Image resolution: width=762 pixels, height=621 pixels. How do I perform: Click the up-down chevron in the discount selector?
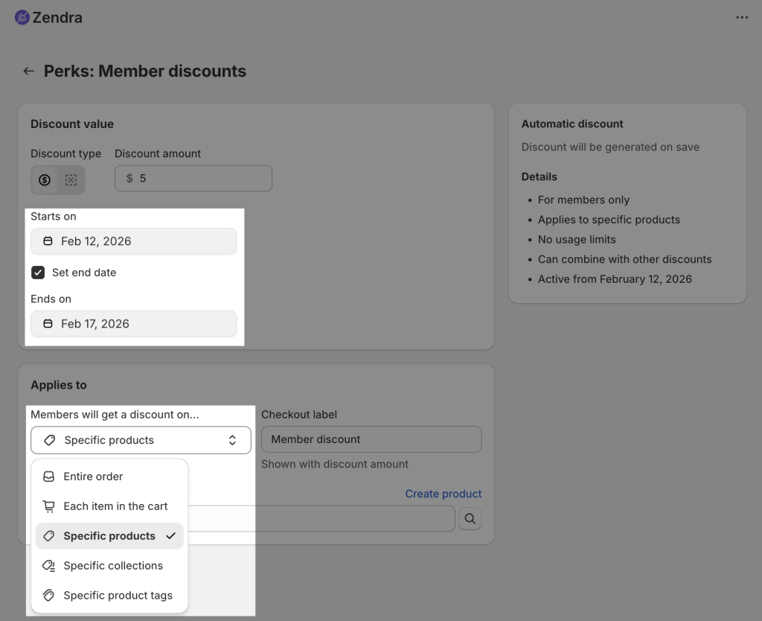(232, 440)
